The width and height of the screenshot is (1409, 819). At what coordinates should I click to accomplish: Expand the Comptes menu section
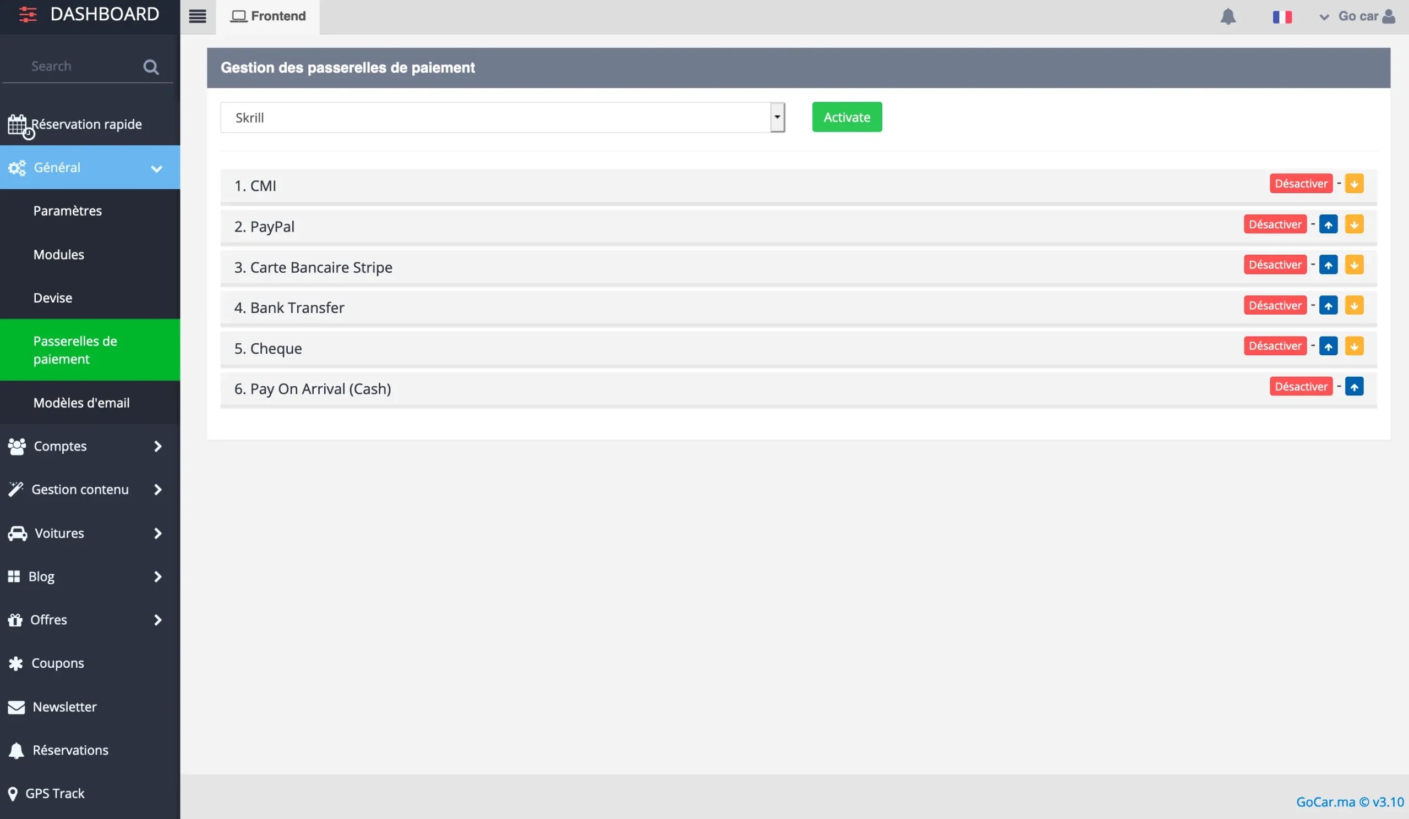click(90, 447)
